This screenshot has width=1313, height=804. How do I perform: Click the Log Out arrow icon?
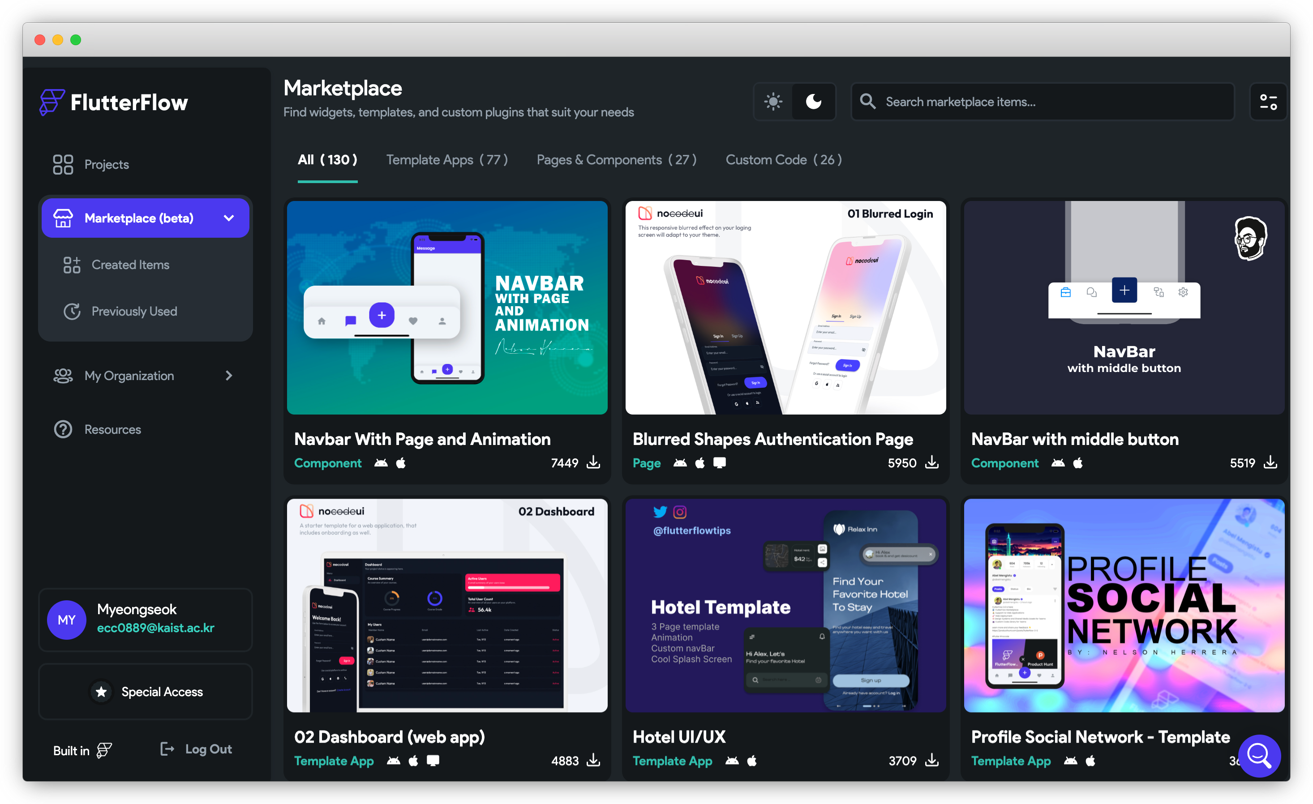coord(167,749)
